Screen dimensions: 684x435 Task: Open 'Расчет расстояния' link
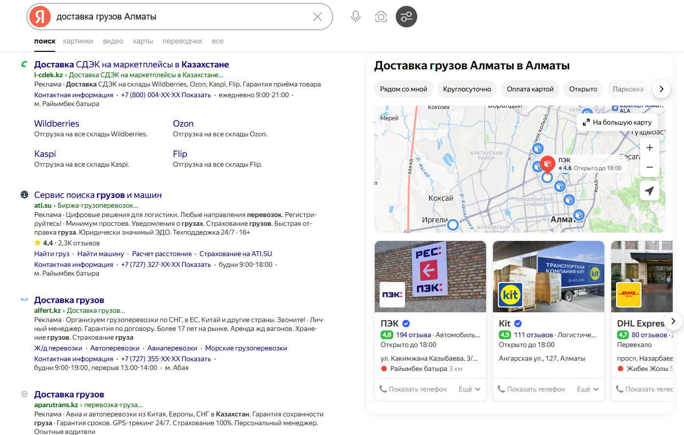point(162,254)
